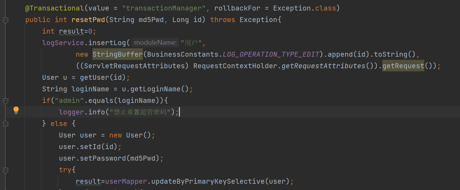Click the resetPwd method name
Image resolution: width=460 pixels, height=190 pixels.
[89, 20]
